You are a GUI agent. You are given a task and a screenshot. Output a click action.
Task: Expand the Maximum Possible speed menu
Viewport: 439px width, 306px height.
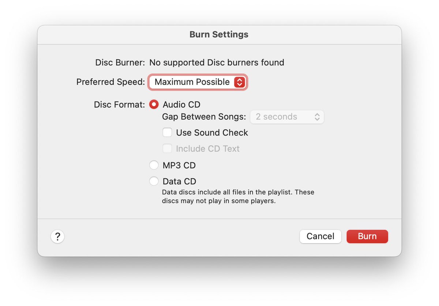coord(198,82)
